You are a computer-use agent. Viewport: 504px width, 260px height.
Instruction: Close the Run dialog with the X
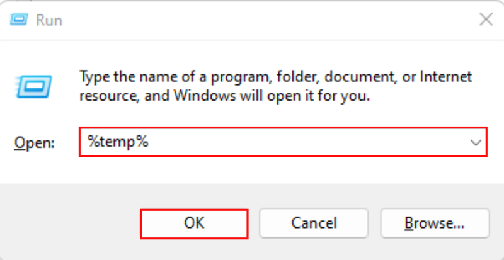pos(486,20)
